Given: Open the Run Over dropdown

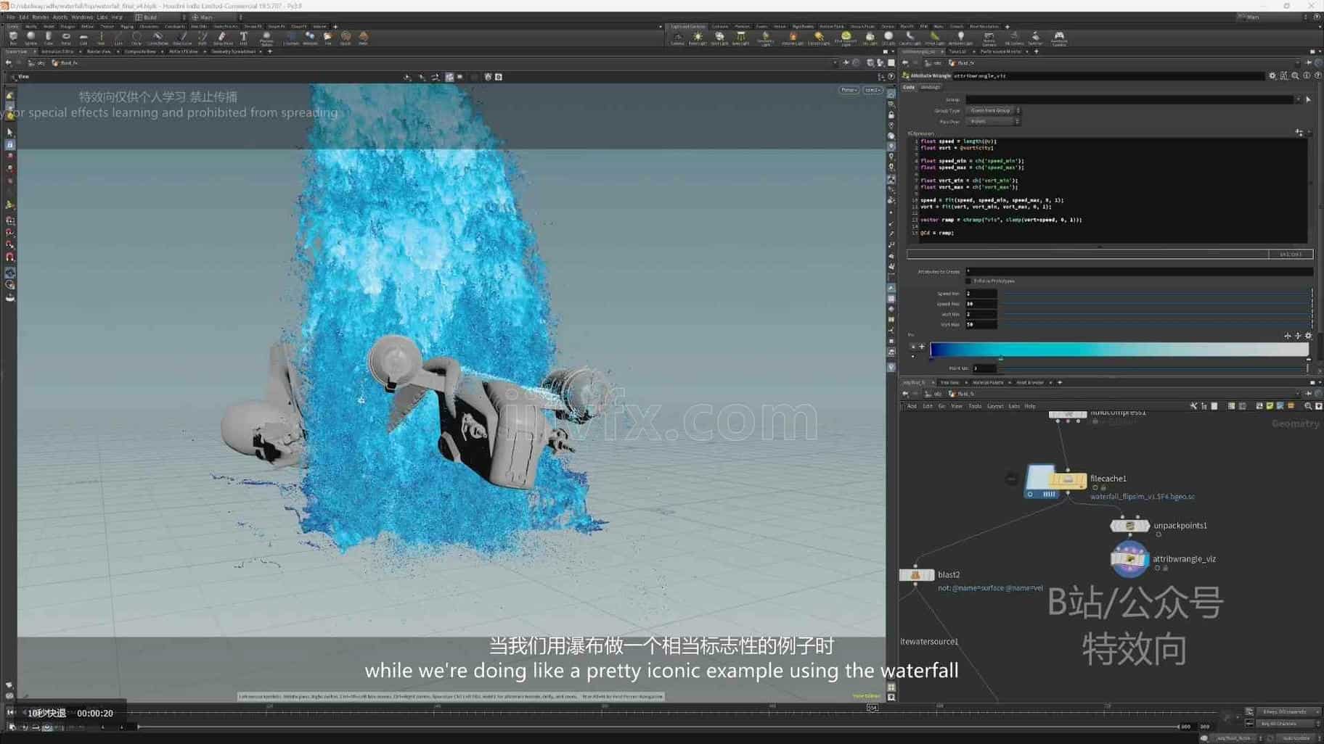Looking at the screenshot, I should [x=992, y=122].
